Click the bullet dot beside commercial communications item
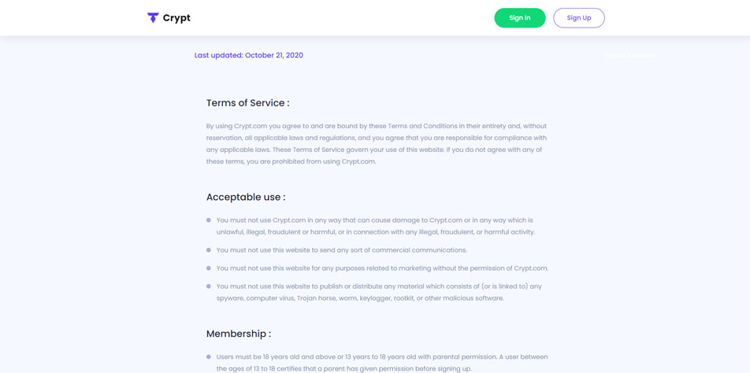750x373 pixels. click(x=209, y=250)
